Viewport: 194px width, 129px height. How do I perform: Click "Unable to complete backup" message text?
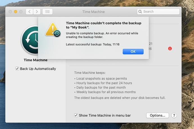point(102,35)
